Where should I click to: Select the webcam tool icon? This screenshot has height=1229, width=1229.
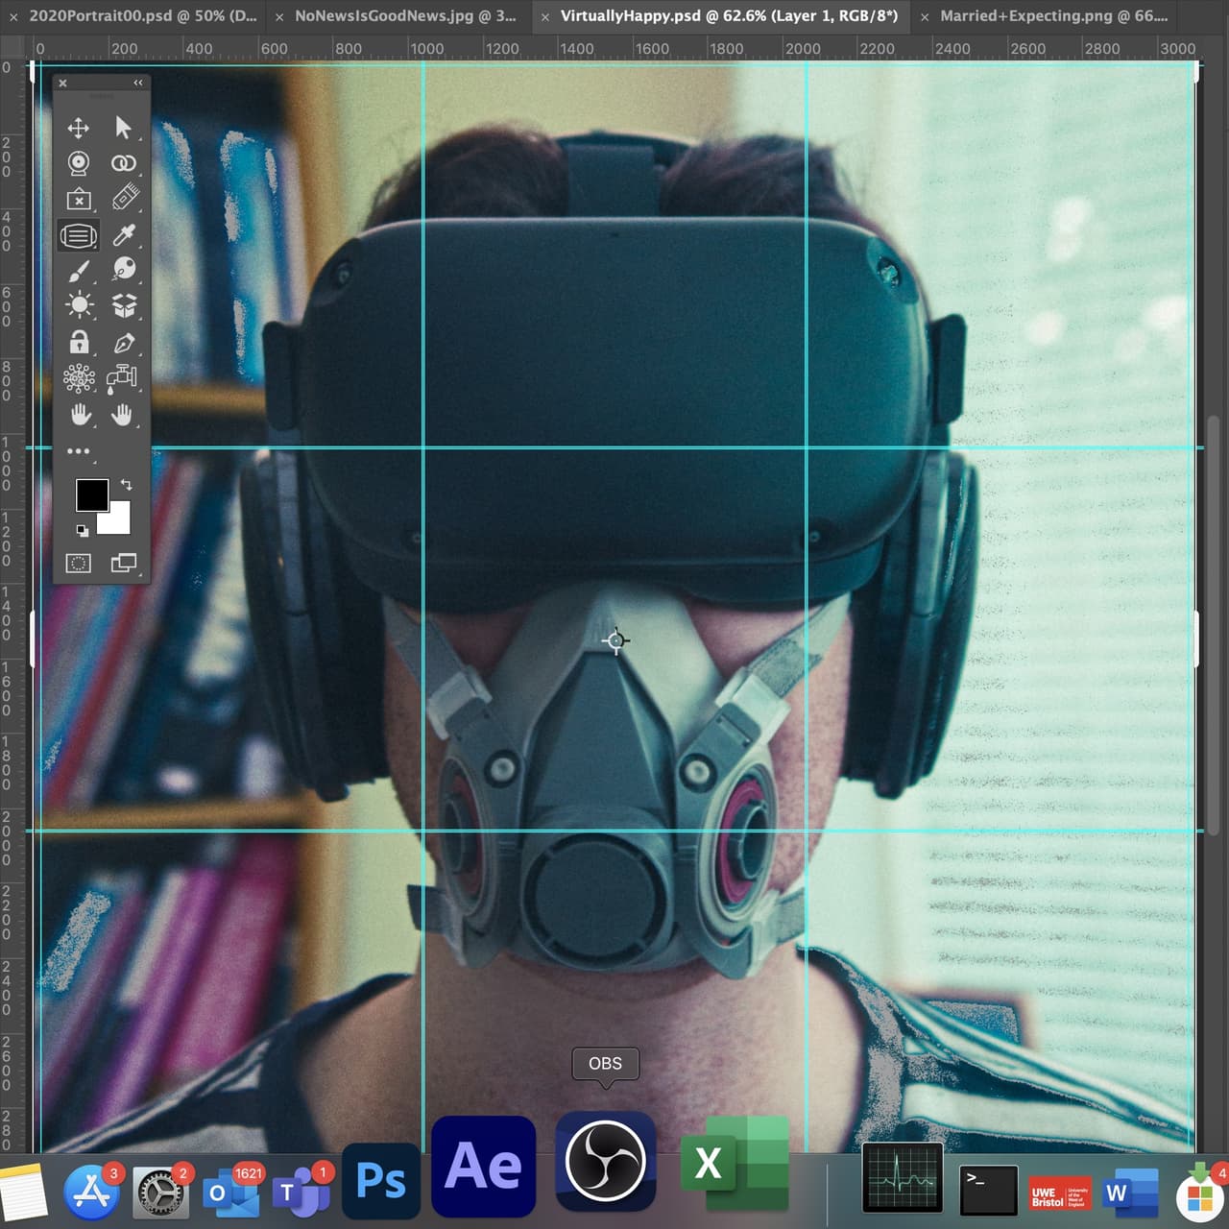(79, 163)
